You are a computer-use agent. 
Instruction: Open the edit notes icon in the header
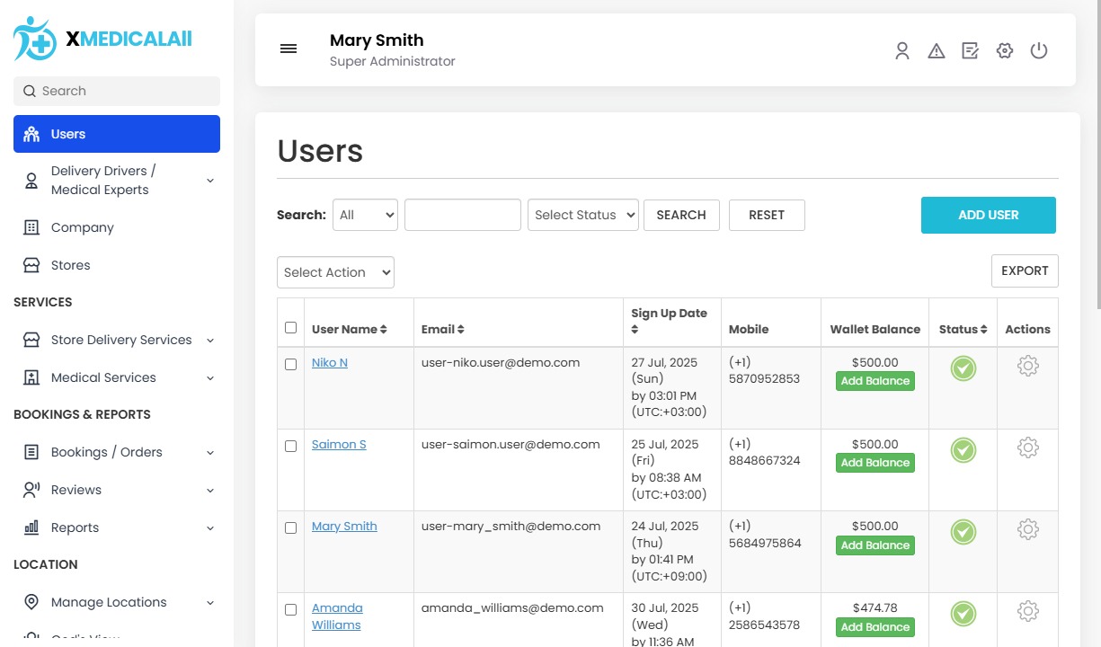click(970, 50)
